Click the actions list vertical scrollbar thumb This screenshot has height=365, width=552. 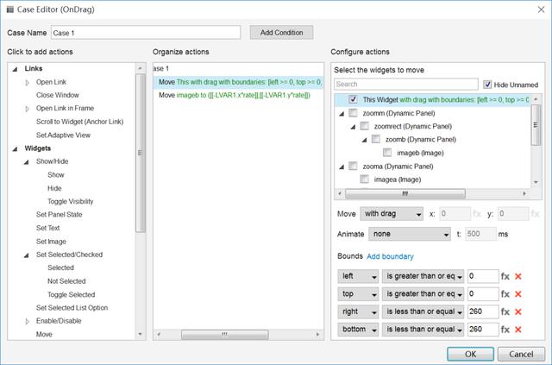[x=140, y=153]
